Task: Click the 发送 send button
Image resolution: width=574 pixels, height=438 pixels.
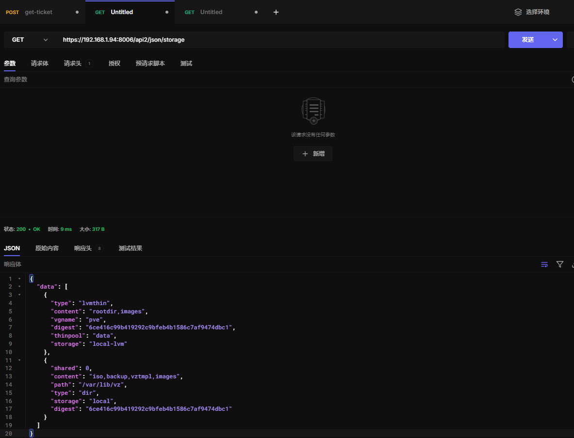Action: 528,40
